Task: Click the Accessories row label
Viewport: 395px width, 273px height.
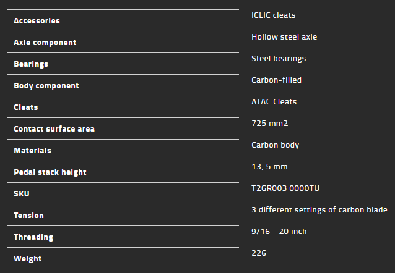Action: [37, 21]
